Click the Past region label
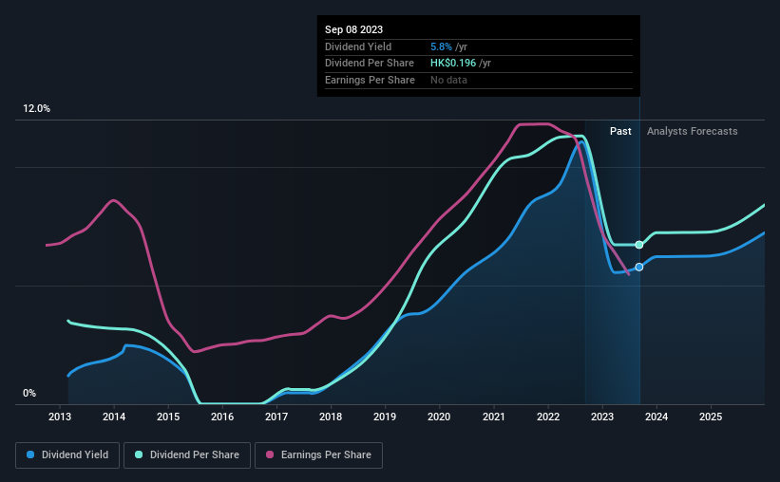 [x=620, y=131]
